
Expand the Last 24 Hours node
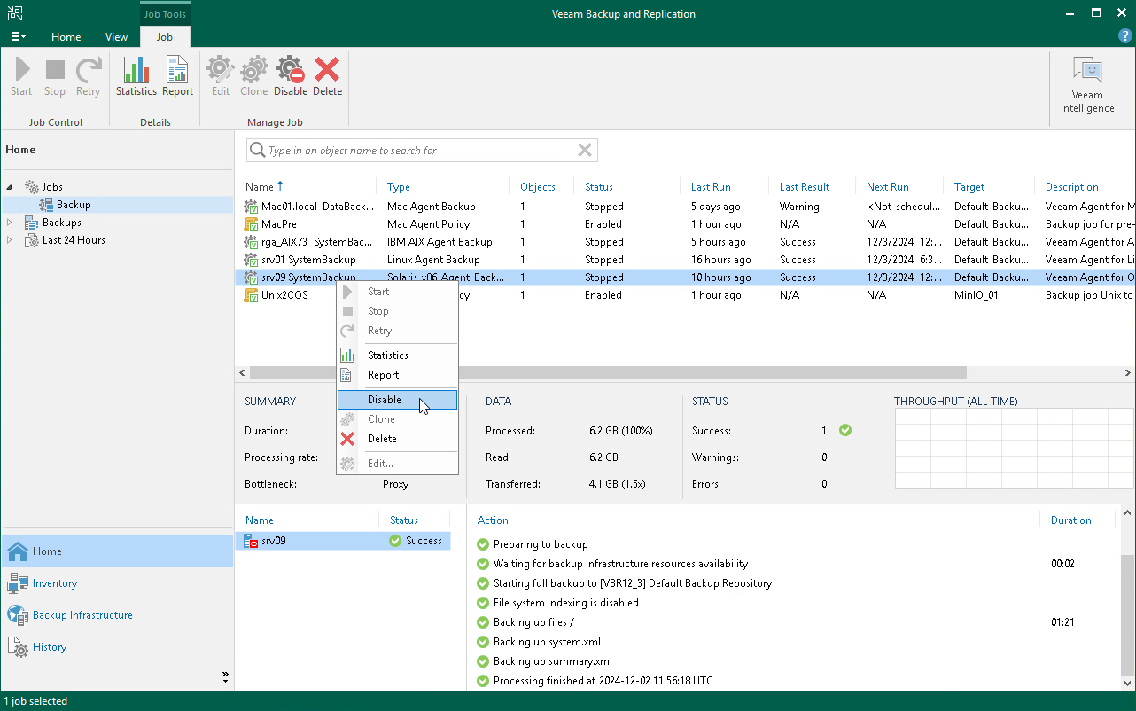(x=9, y=239)
